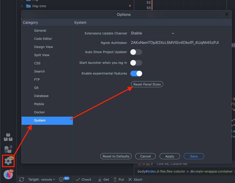Turn on Start launcher when you log in
Viewport: 235px width, 183px height.
pyautogui.click(x=136, y=63)
